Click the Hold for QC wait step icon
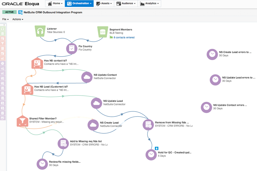This screenshot has height=171, width=257. pos(151,155)
